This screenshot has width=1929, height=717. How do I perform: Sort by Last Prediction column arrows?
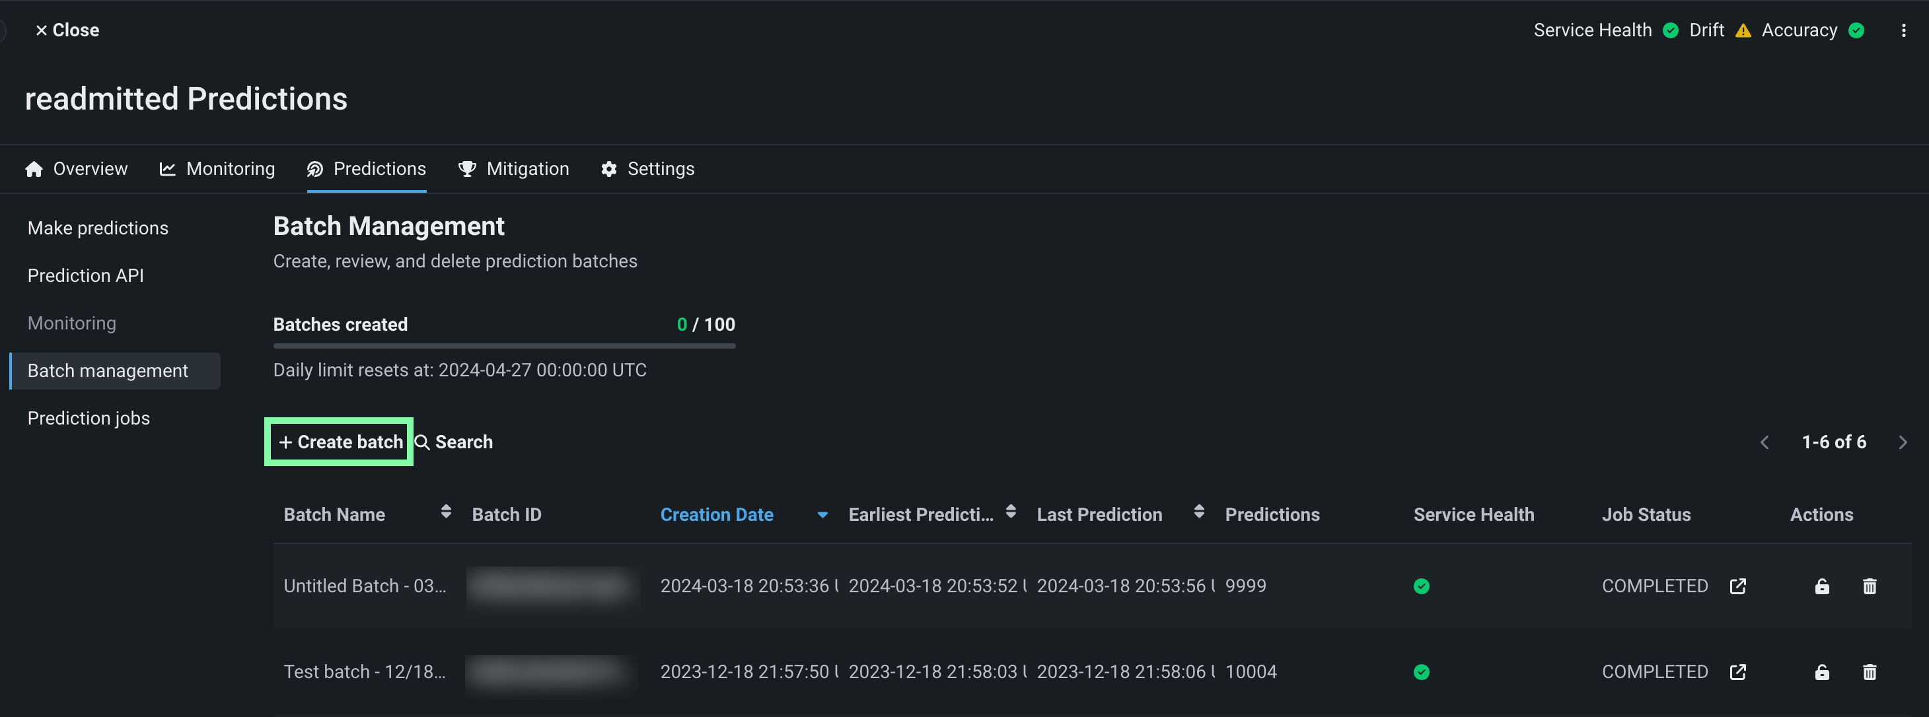(x=1198, y=511)
